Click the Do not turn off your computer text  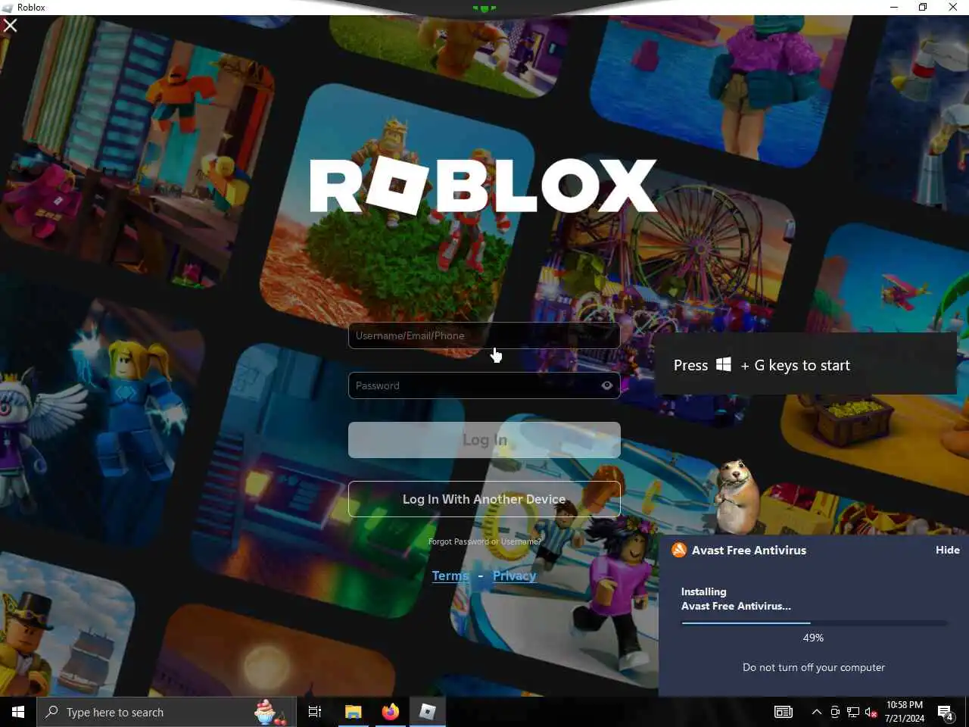pyautogui.click(x=814, y=667)
